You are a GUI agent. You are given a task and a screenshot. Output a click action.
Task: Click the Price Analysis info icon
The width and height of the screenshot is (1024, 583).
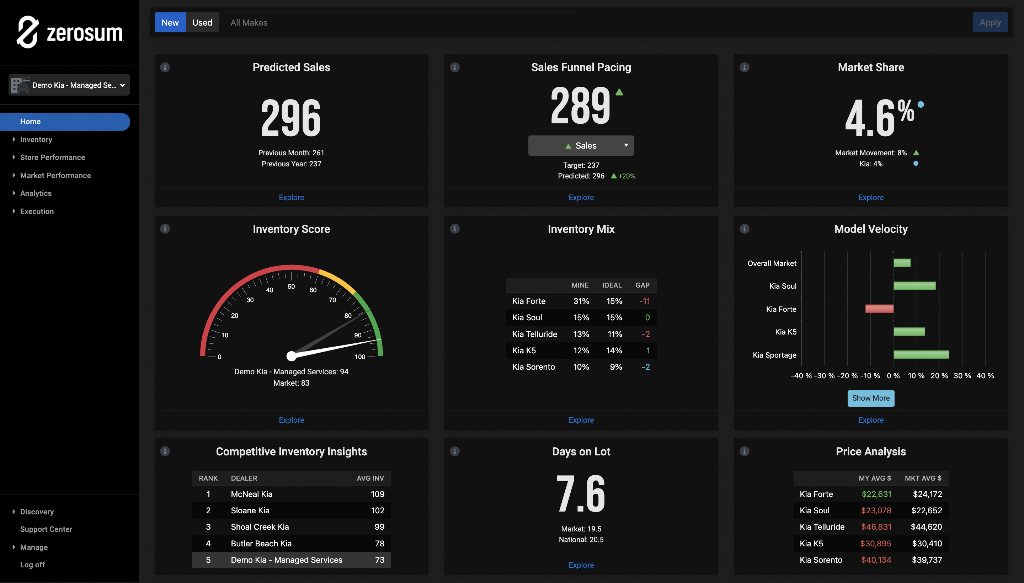(744, 450)
